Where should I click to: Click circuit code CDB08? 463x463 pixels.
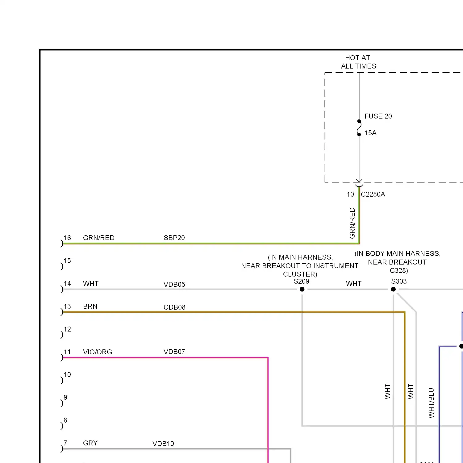coord(174,307)
